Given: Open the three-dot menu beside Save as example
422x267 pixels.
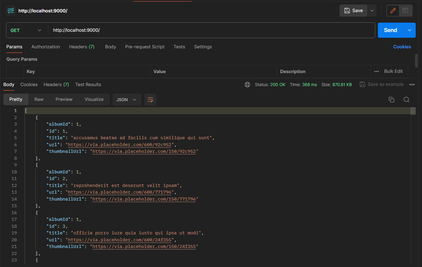Looking at the screenshot, I should click(412, 85).
